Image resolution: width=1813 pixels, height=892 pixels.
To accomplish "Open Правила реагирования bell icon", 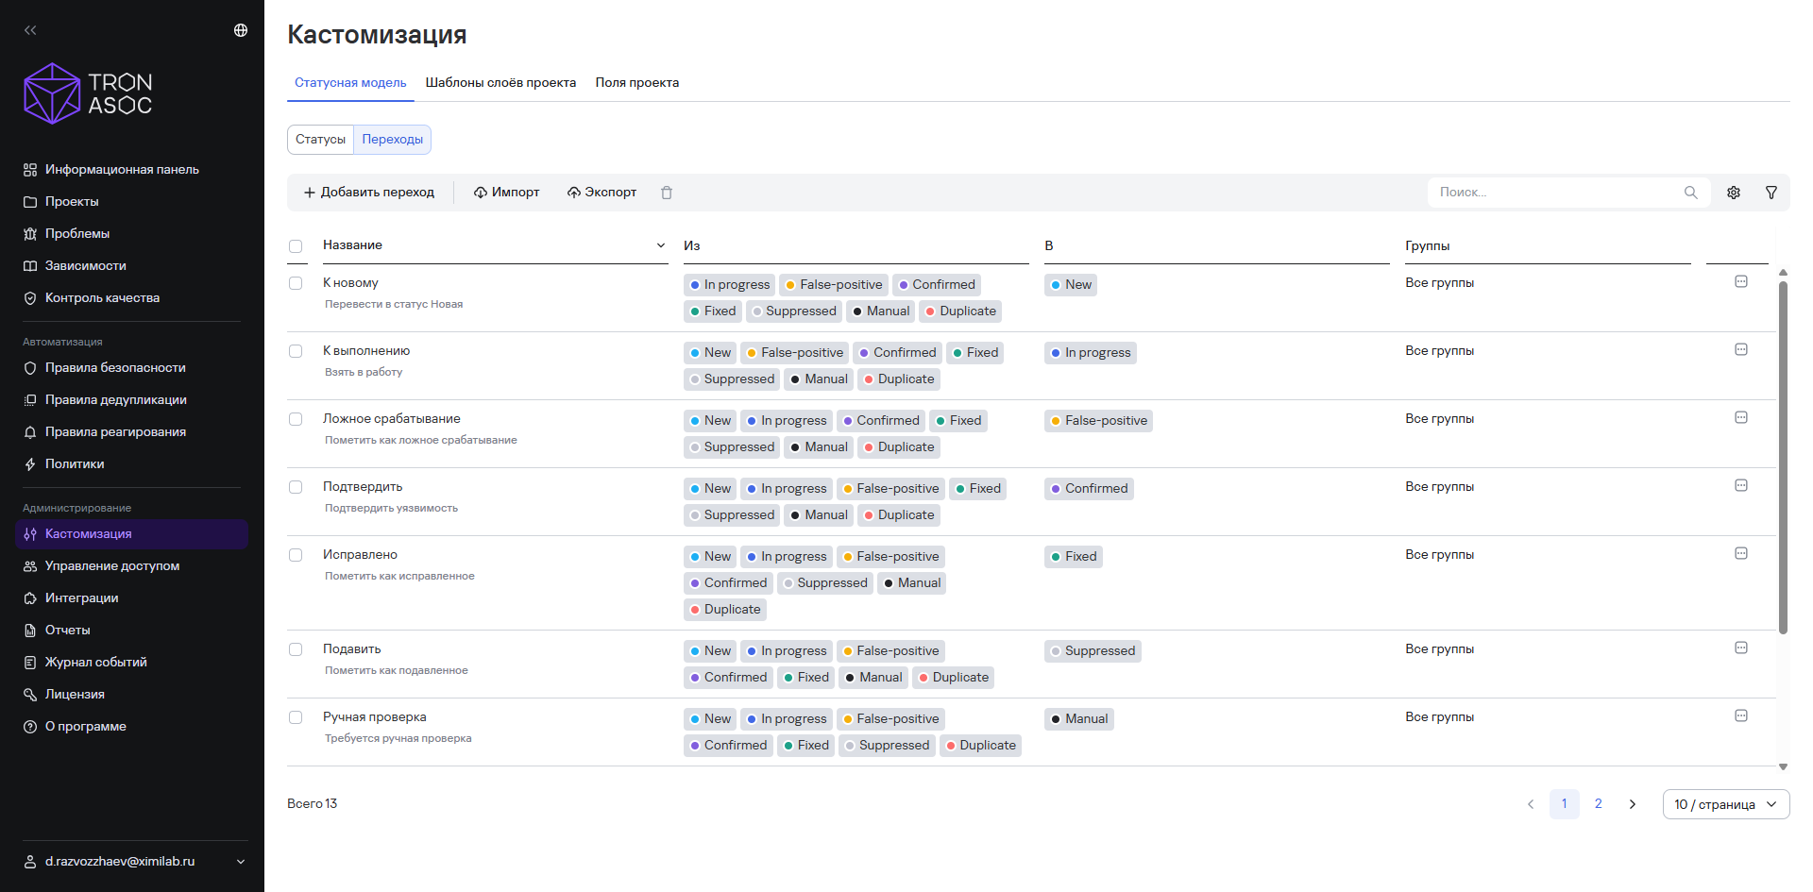I will click(x=30, y=432).
